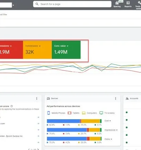Click the 35.2% cost value

coord(84,125)
